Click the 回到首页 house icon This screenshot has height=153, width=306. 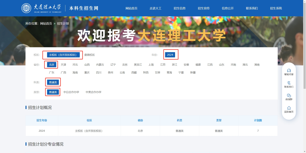point(289,108)
